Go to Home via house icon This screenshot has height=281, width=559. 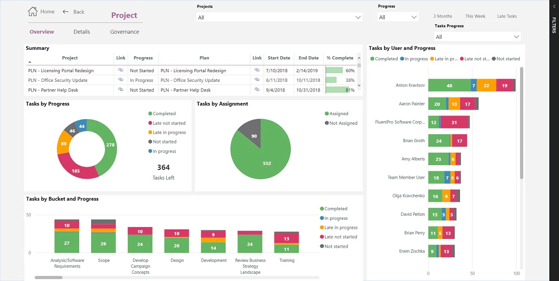(x=33, y=11)
